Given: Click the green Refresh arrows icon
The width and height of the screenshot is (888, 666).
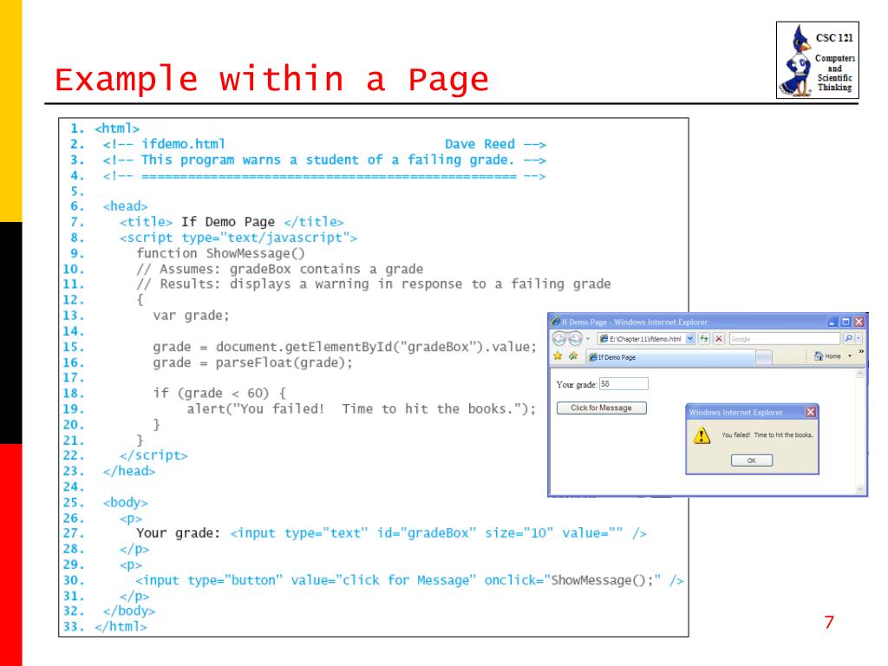Looking at the screenshot, I should point(704,339).
